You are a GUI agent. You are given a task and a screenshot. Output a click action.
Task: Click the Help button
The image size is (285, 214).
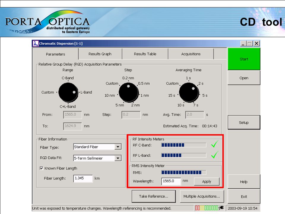(x=244, y=182)
